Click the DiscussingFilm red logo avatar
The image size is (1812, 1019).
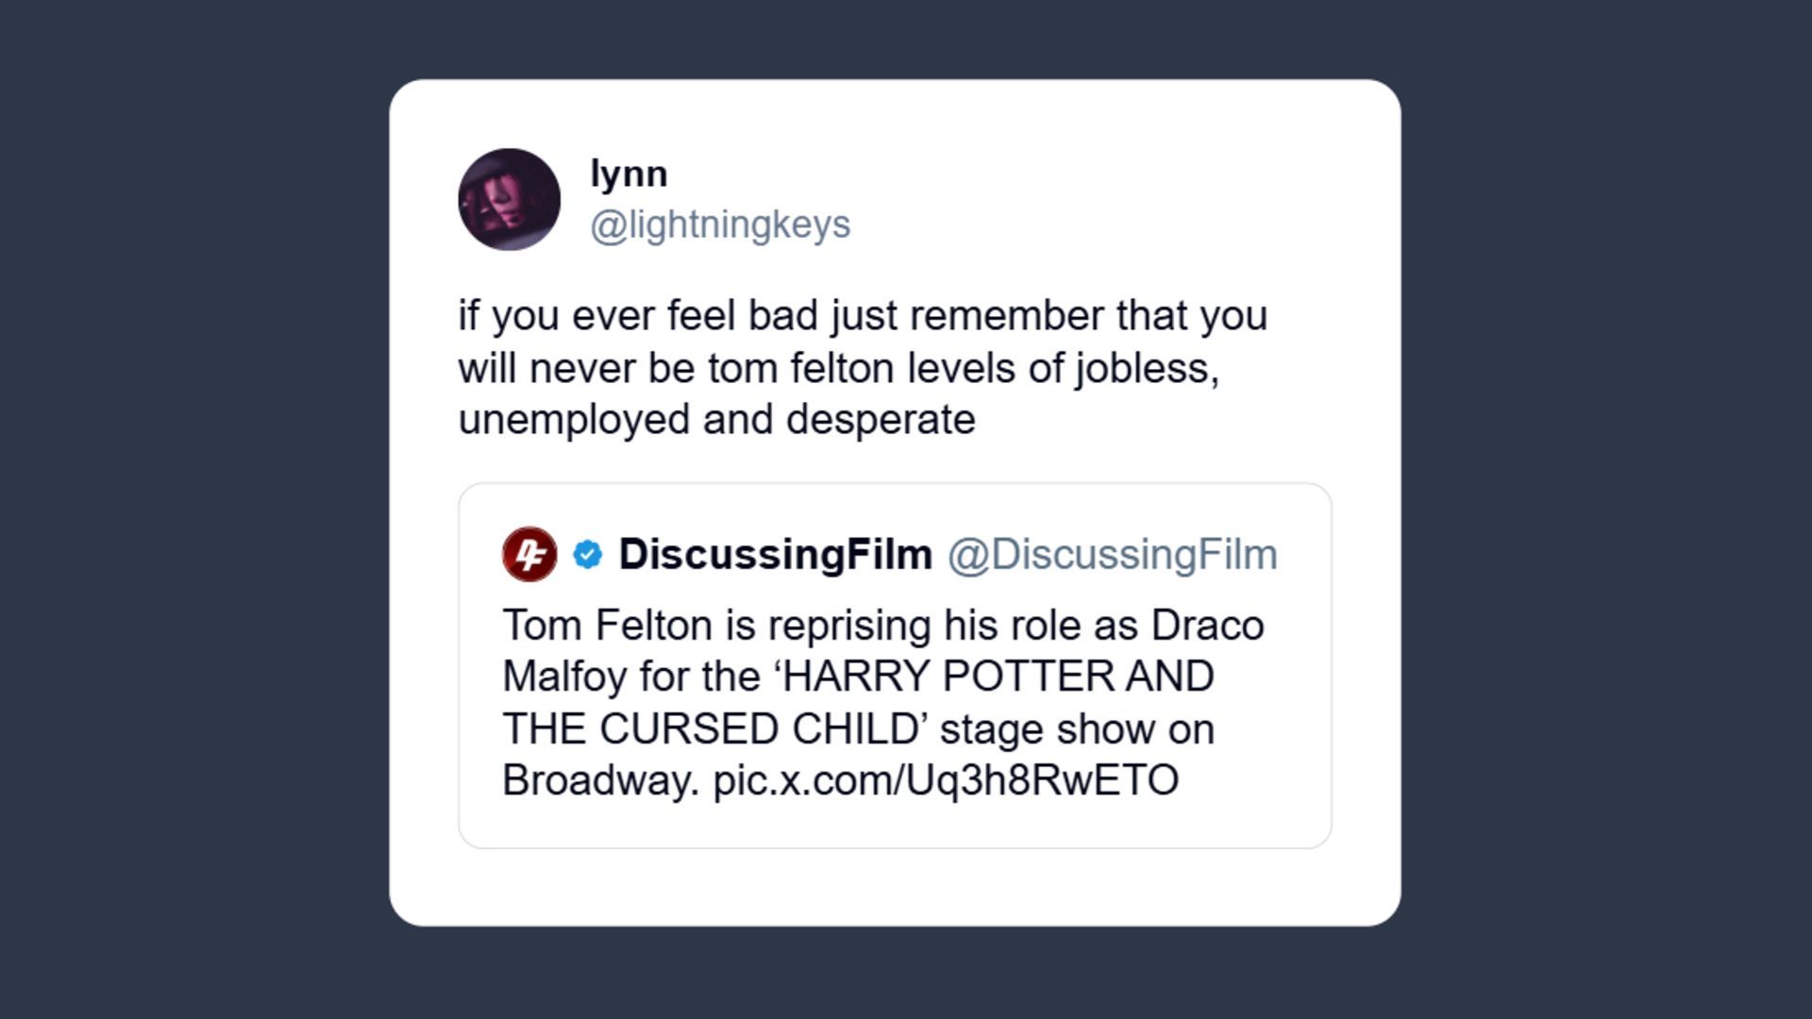pyautogui.click(x=529, y=554)
